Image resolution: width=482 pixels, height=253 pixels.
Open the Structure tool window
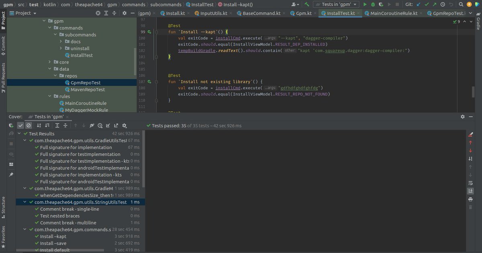(x=3, y=207)
